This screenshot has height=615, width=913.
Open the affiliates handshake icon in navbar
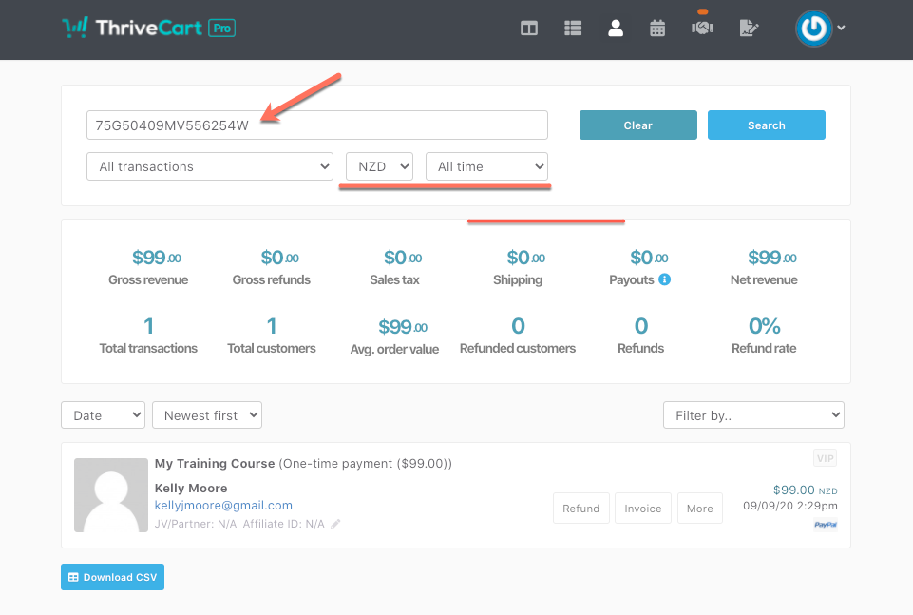coord(702,28)
